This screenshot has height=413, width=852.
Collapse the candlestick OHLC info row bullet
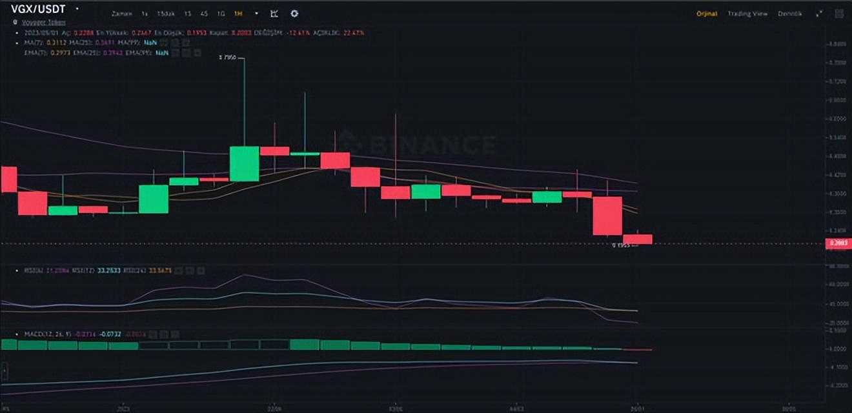(x=17, y=32)
